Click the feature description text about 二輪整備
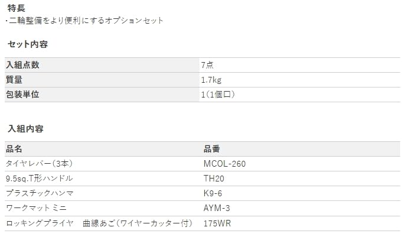Image resolution: width=405 pixels, height=240 pixels. pos(84,21)
